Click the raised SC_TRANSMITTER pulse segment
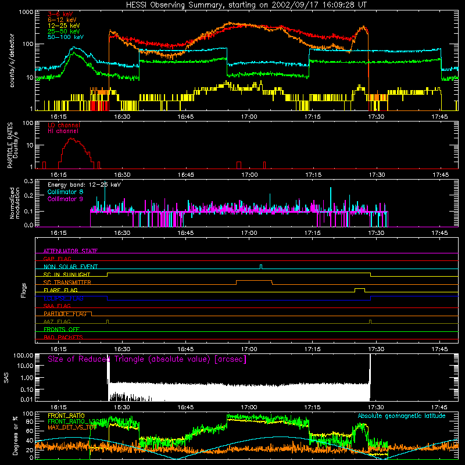 coord(254,281)
